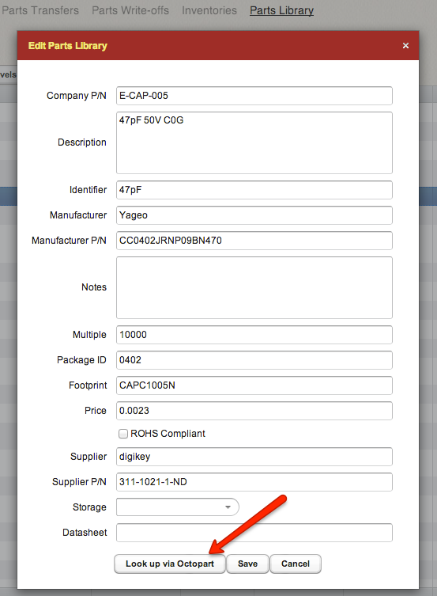Click the Manufacturer P/N field

[254, 241]
